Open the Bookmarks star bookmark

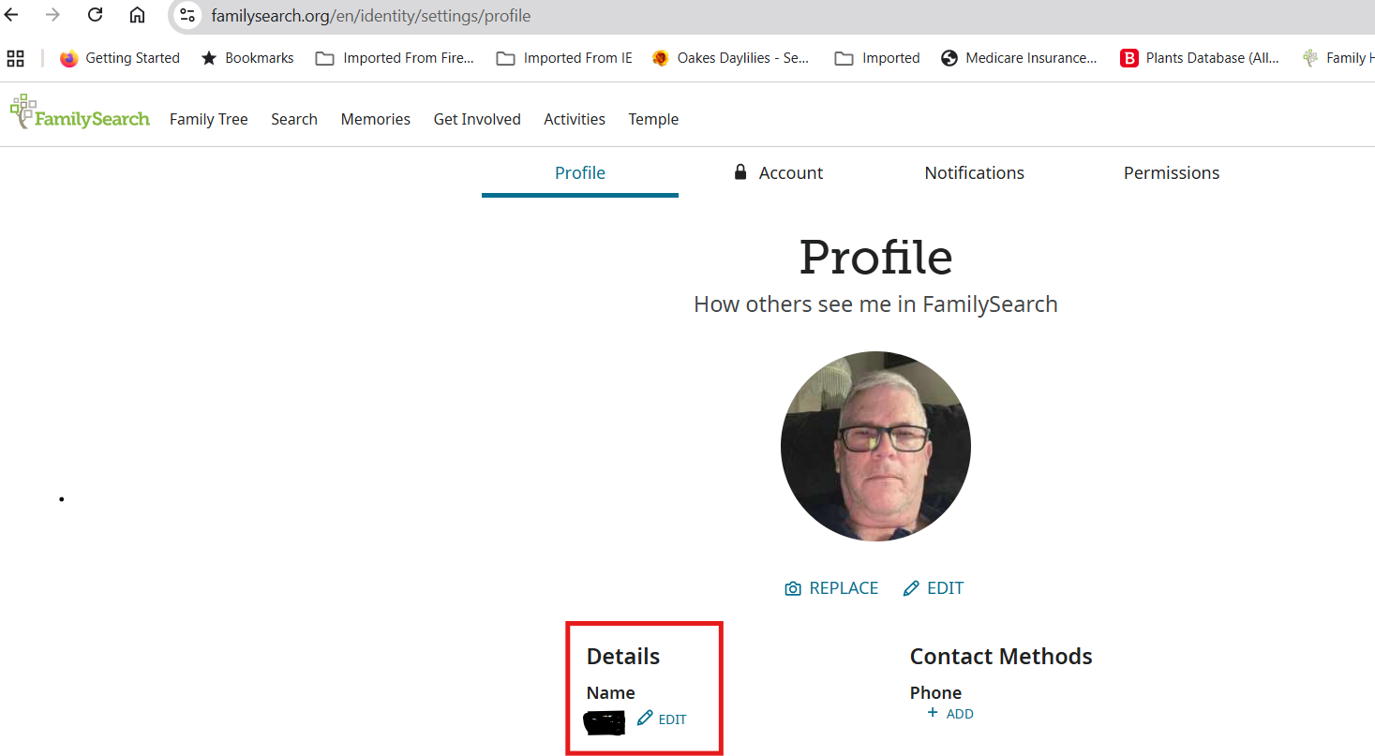(x=247, y=58)
